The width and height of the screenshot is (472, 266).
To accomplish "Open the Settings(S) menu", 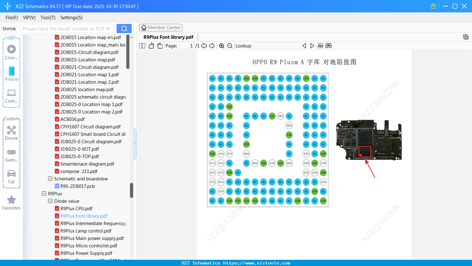I will (72, 18).
